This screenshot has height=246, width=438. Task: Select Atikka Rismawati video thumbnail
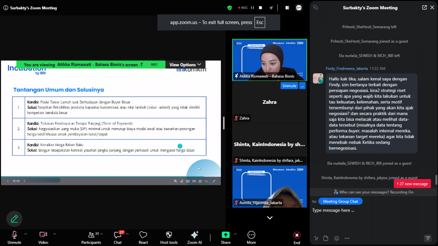point(269,60)
